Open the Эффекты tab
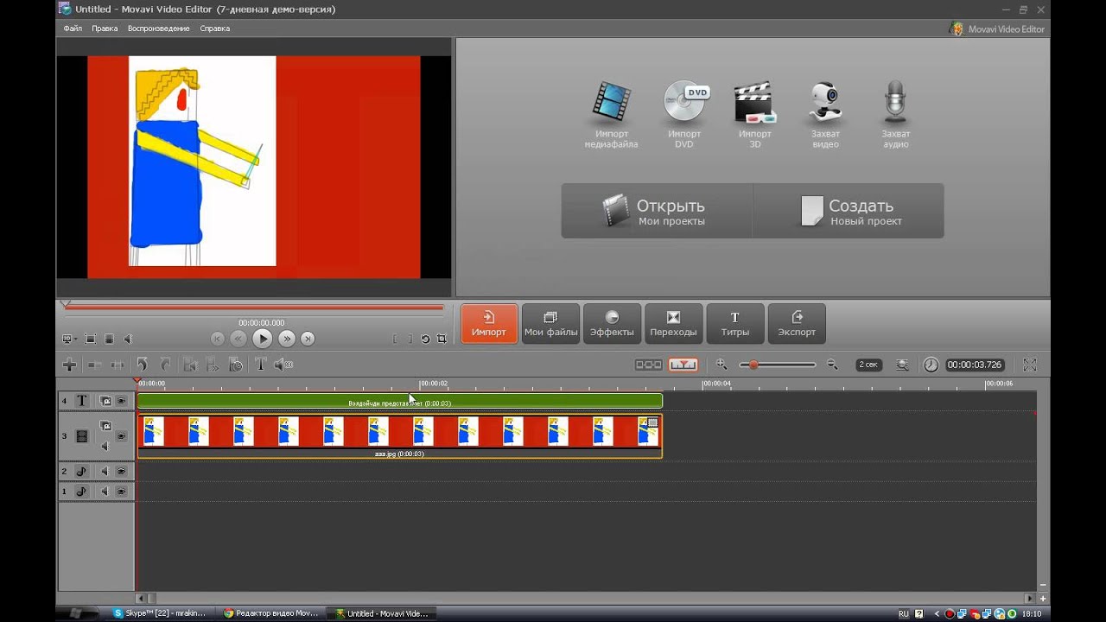This screenshot has height=622, width=1106. [612, 324]
